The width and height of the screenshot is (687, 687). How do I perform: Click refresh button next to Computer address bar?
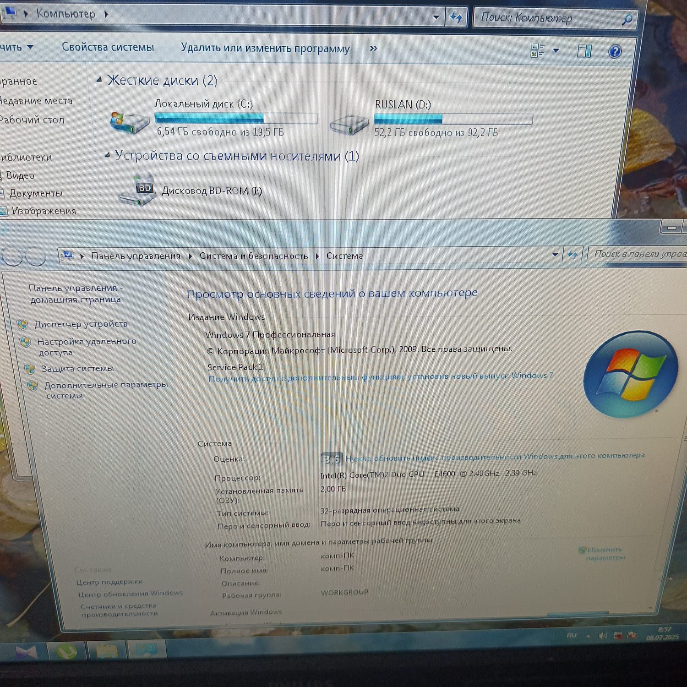[456, 17]
